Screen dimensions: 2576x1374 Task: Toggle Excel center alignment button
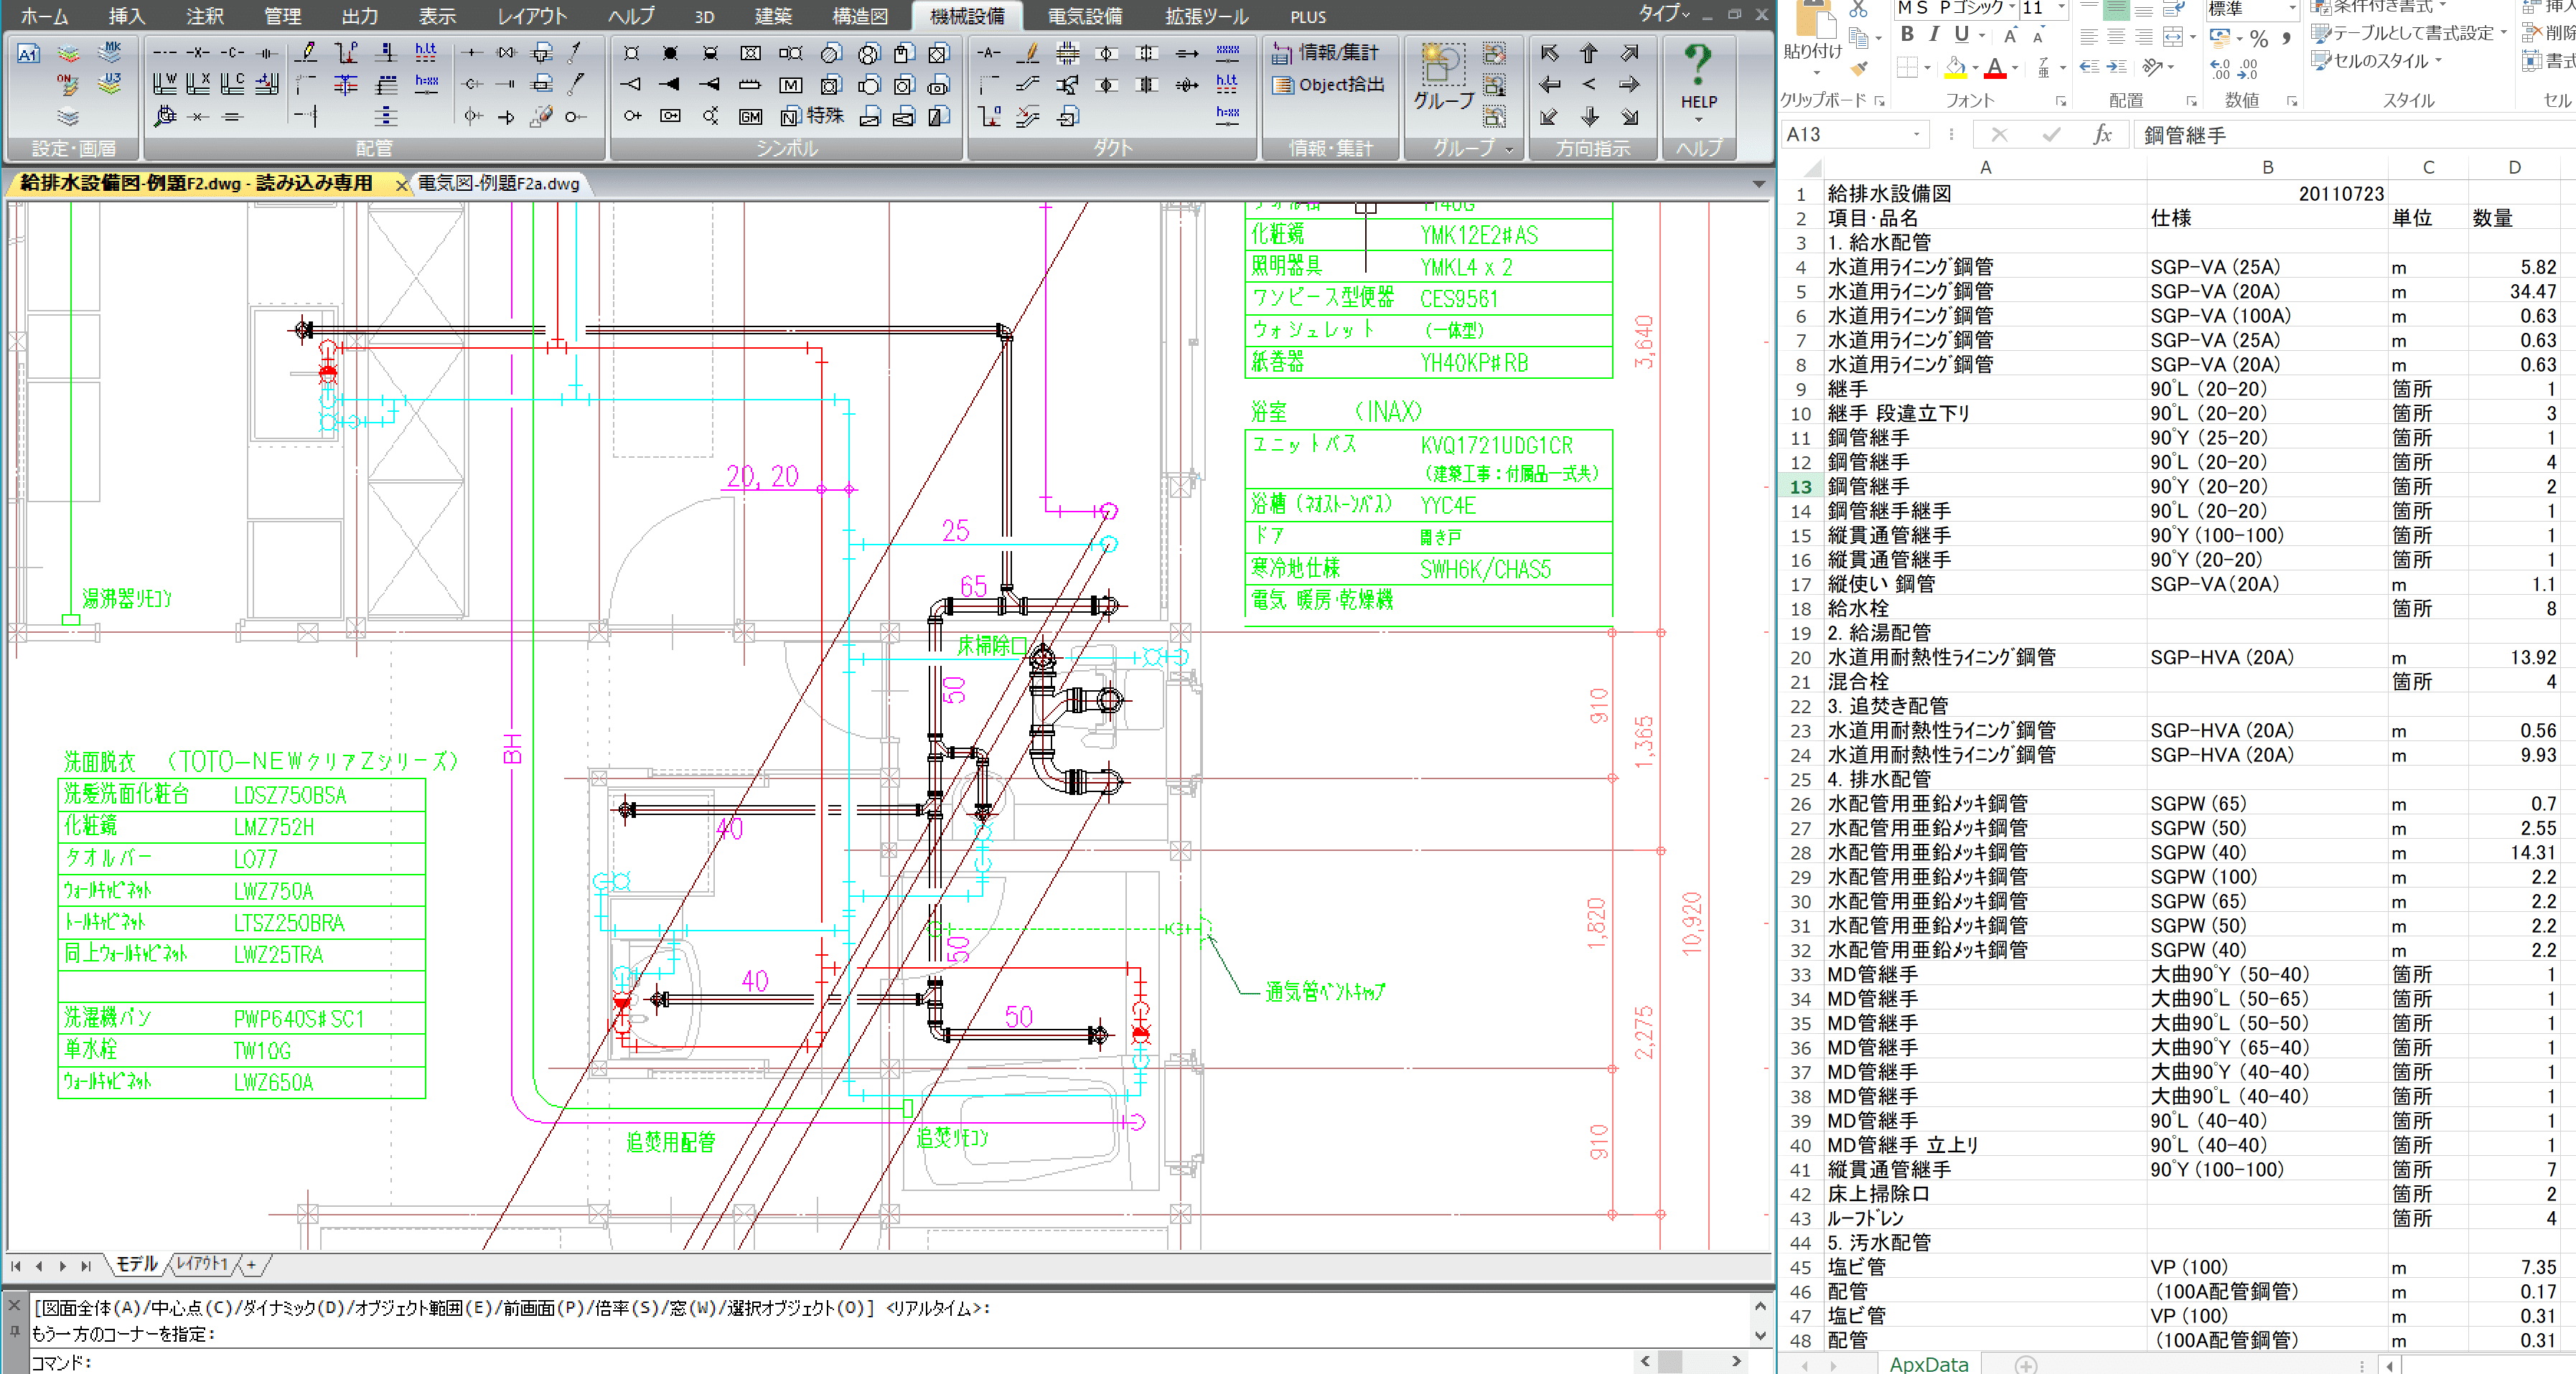pos(2116,37)
